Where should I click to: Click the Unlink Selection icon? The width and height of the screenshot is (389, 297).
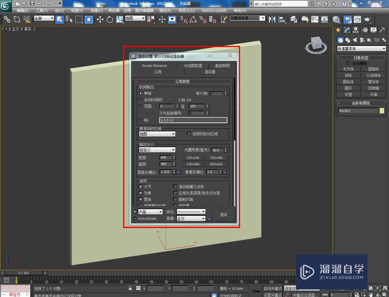(x=17, y=19)
